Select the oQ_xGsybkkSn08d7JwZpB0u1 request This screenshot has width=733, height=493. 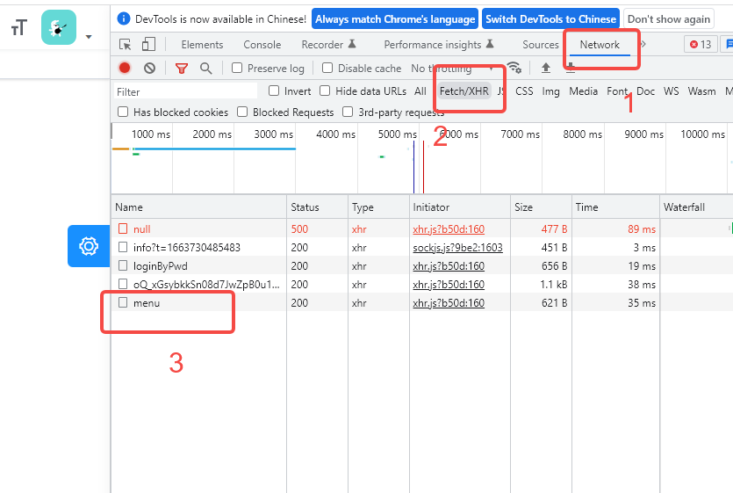click(x=421, y=284)
